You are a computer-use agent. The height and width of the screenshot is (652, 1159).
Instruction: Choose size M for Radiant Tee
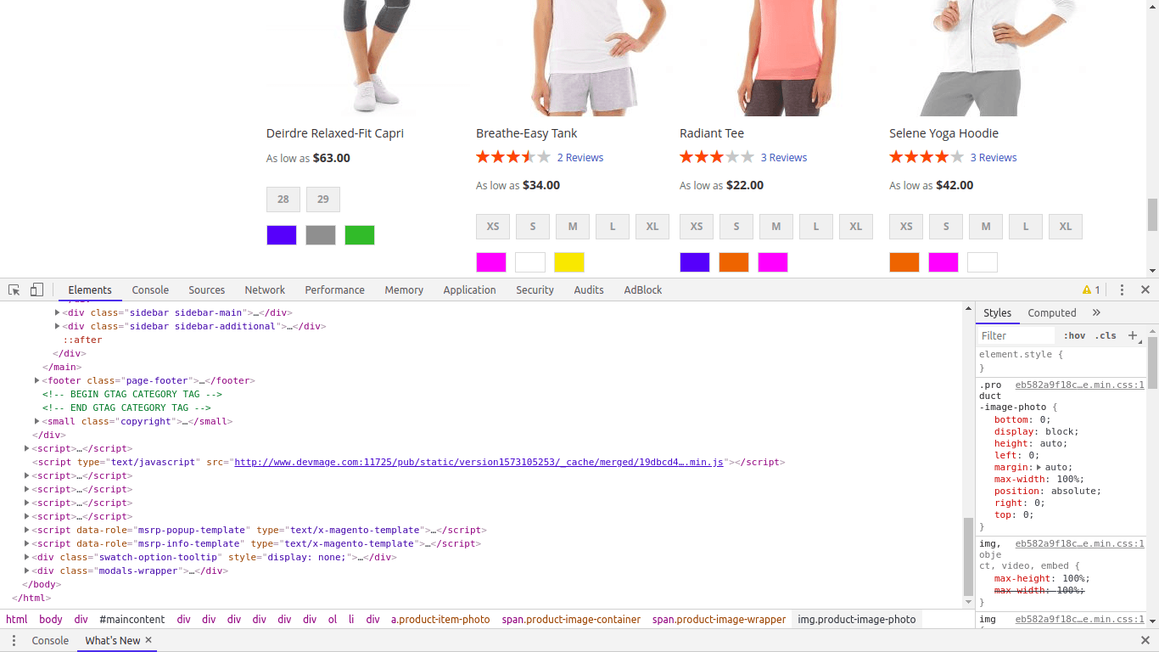(x=776, y=227)
